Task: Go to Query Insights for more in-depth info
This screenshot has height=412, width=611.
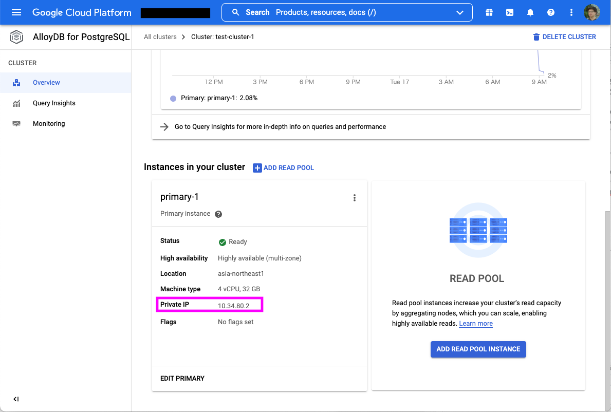Action: pos(280,127)
